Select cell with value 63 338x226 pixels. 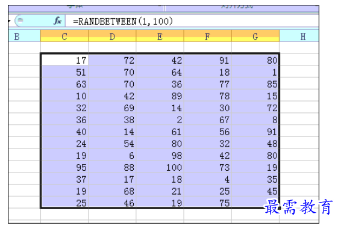point(64,84)
